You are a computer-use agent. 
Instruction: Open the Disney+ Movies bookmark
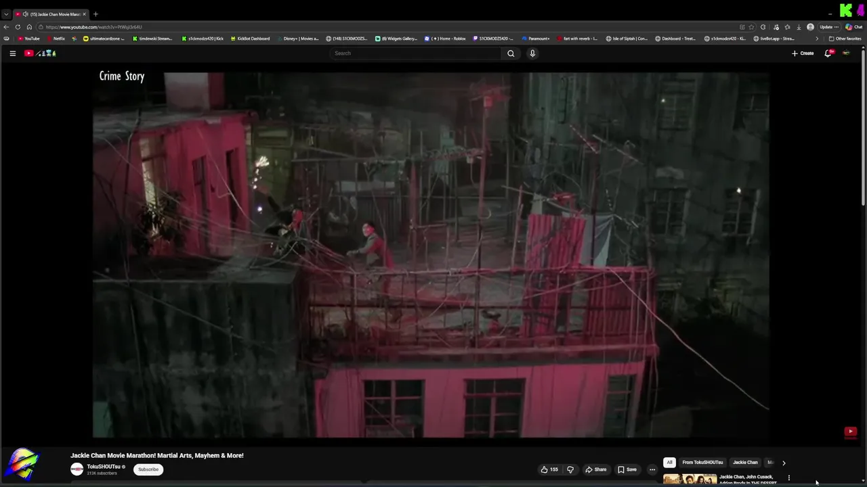[x=297, y=39]
